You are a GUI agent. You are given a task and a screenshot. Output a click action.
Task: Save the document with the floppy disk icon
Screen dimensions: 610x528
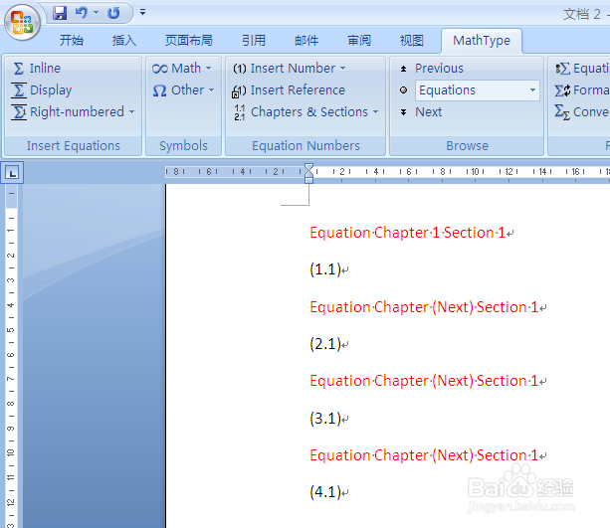pos(60,13)
